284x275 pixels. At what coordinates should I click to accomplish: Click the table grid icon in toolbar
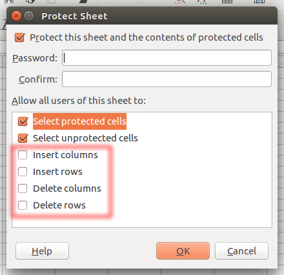pyautogui.click(x=227, y=1)
